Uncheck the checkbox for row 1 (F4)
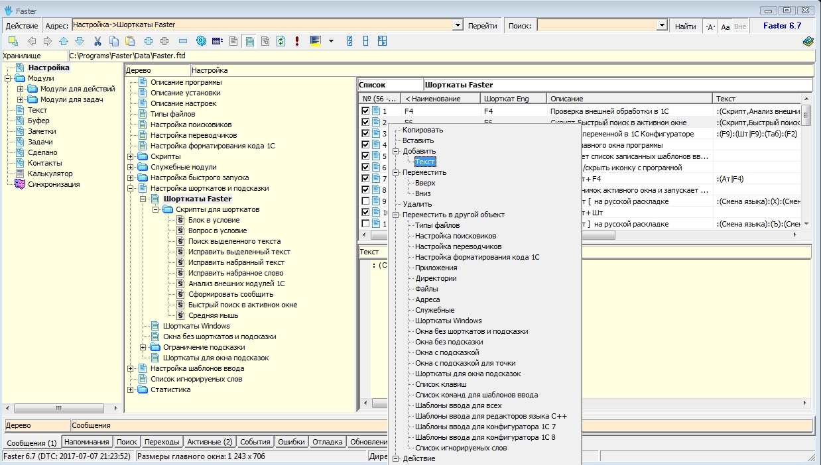This screenshot has width=821, height=465. 365,111
